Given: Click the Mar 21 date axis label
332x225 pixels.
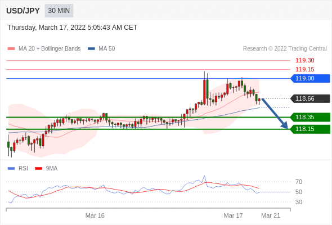Looking at the screenshot, I should point(271,215).
